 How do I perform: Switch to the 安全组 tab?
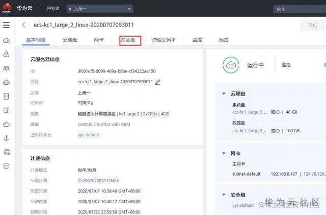tap(128, 40)
